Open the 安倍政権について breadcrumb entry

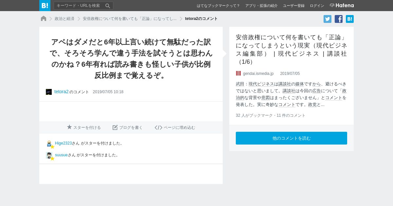(x=130, y=19)
